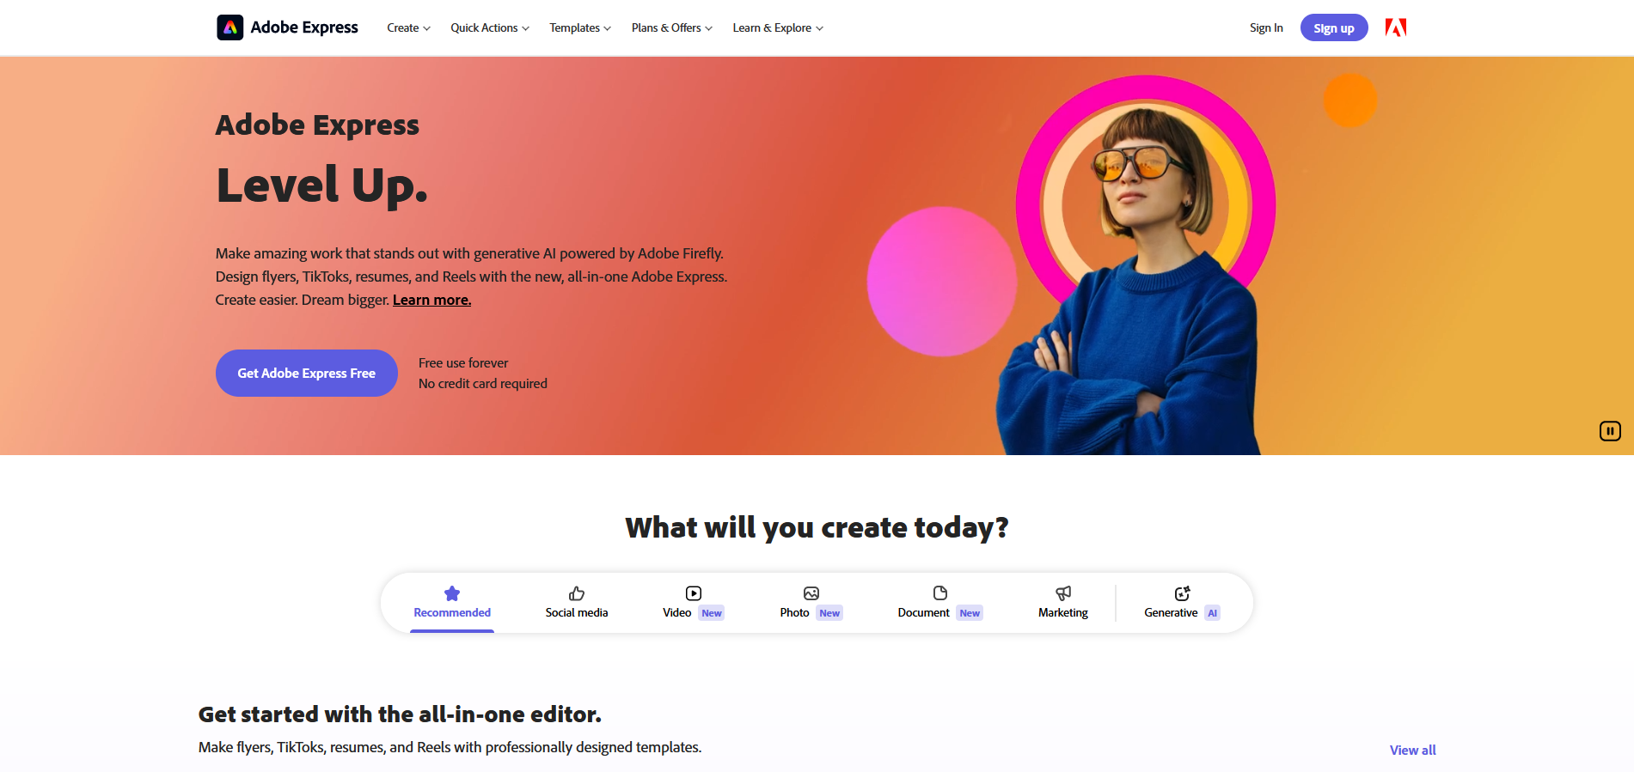Choose the Marketing megaphone icon

[1063, 593]
